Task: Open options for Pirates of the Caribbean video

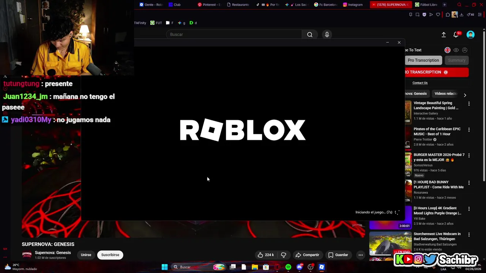Action: point(469,130)
